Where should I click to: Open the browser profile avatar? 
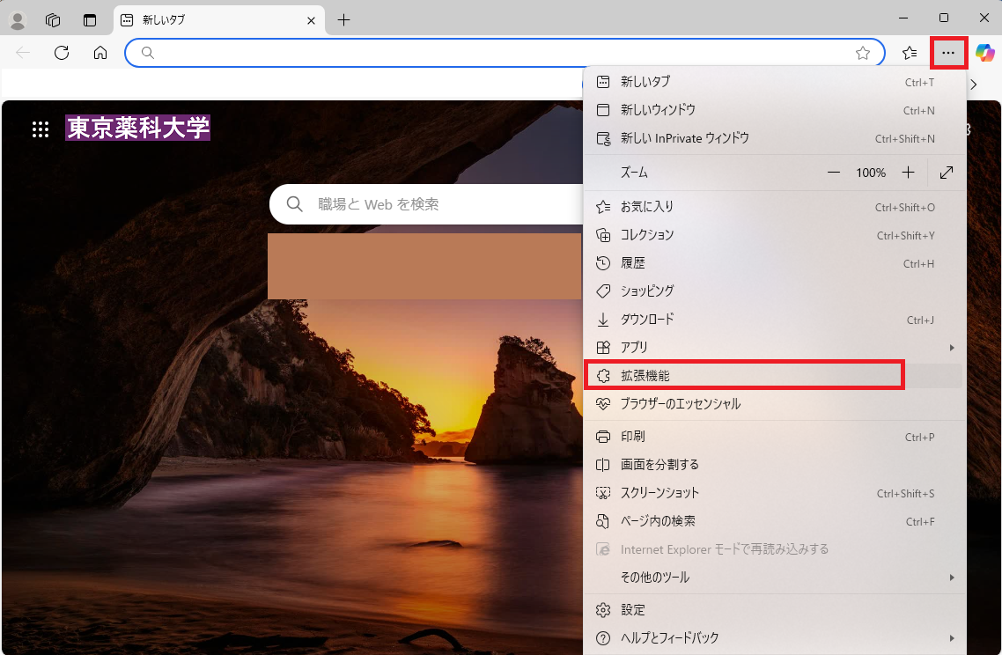(18, 19)
